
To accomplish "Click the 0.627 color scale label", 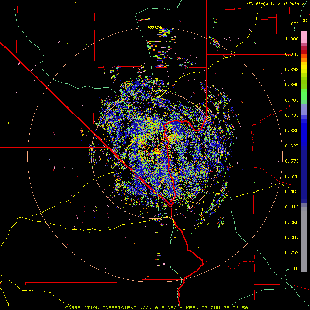I will click(292, 146).
